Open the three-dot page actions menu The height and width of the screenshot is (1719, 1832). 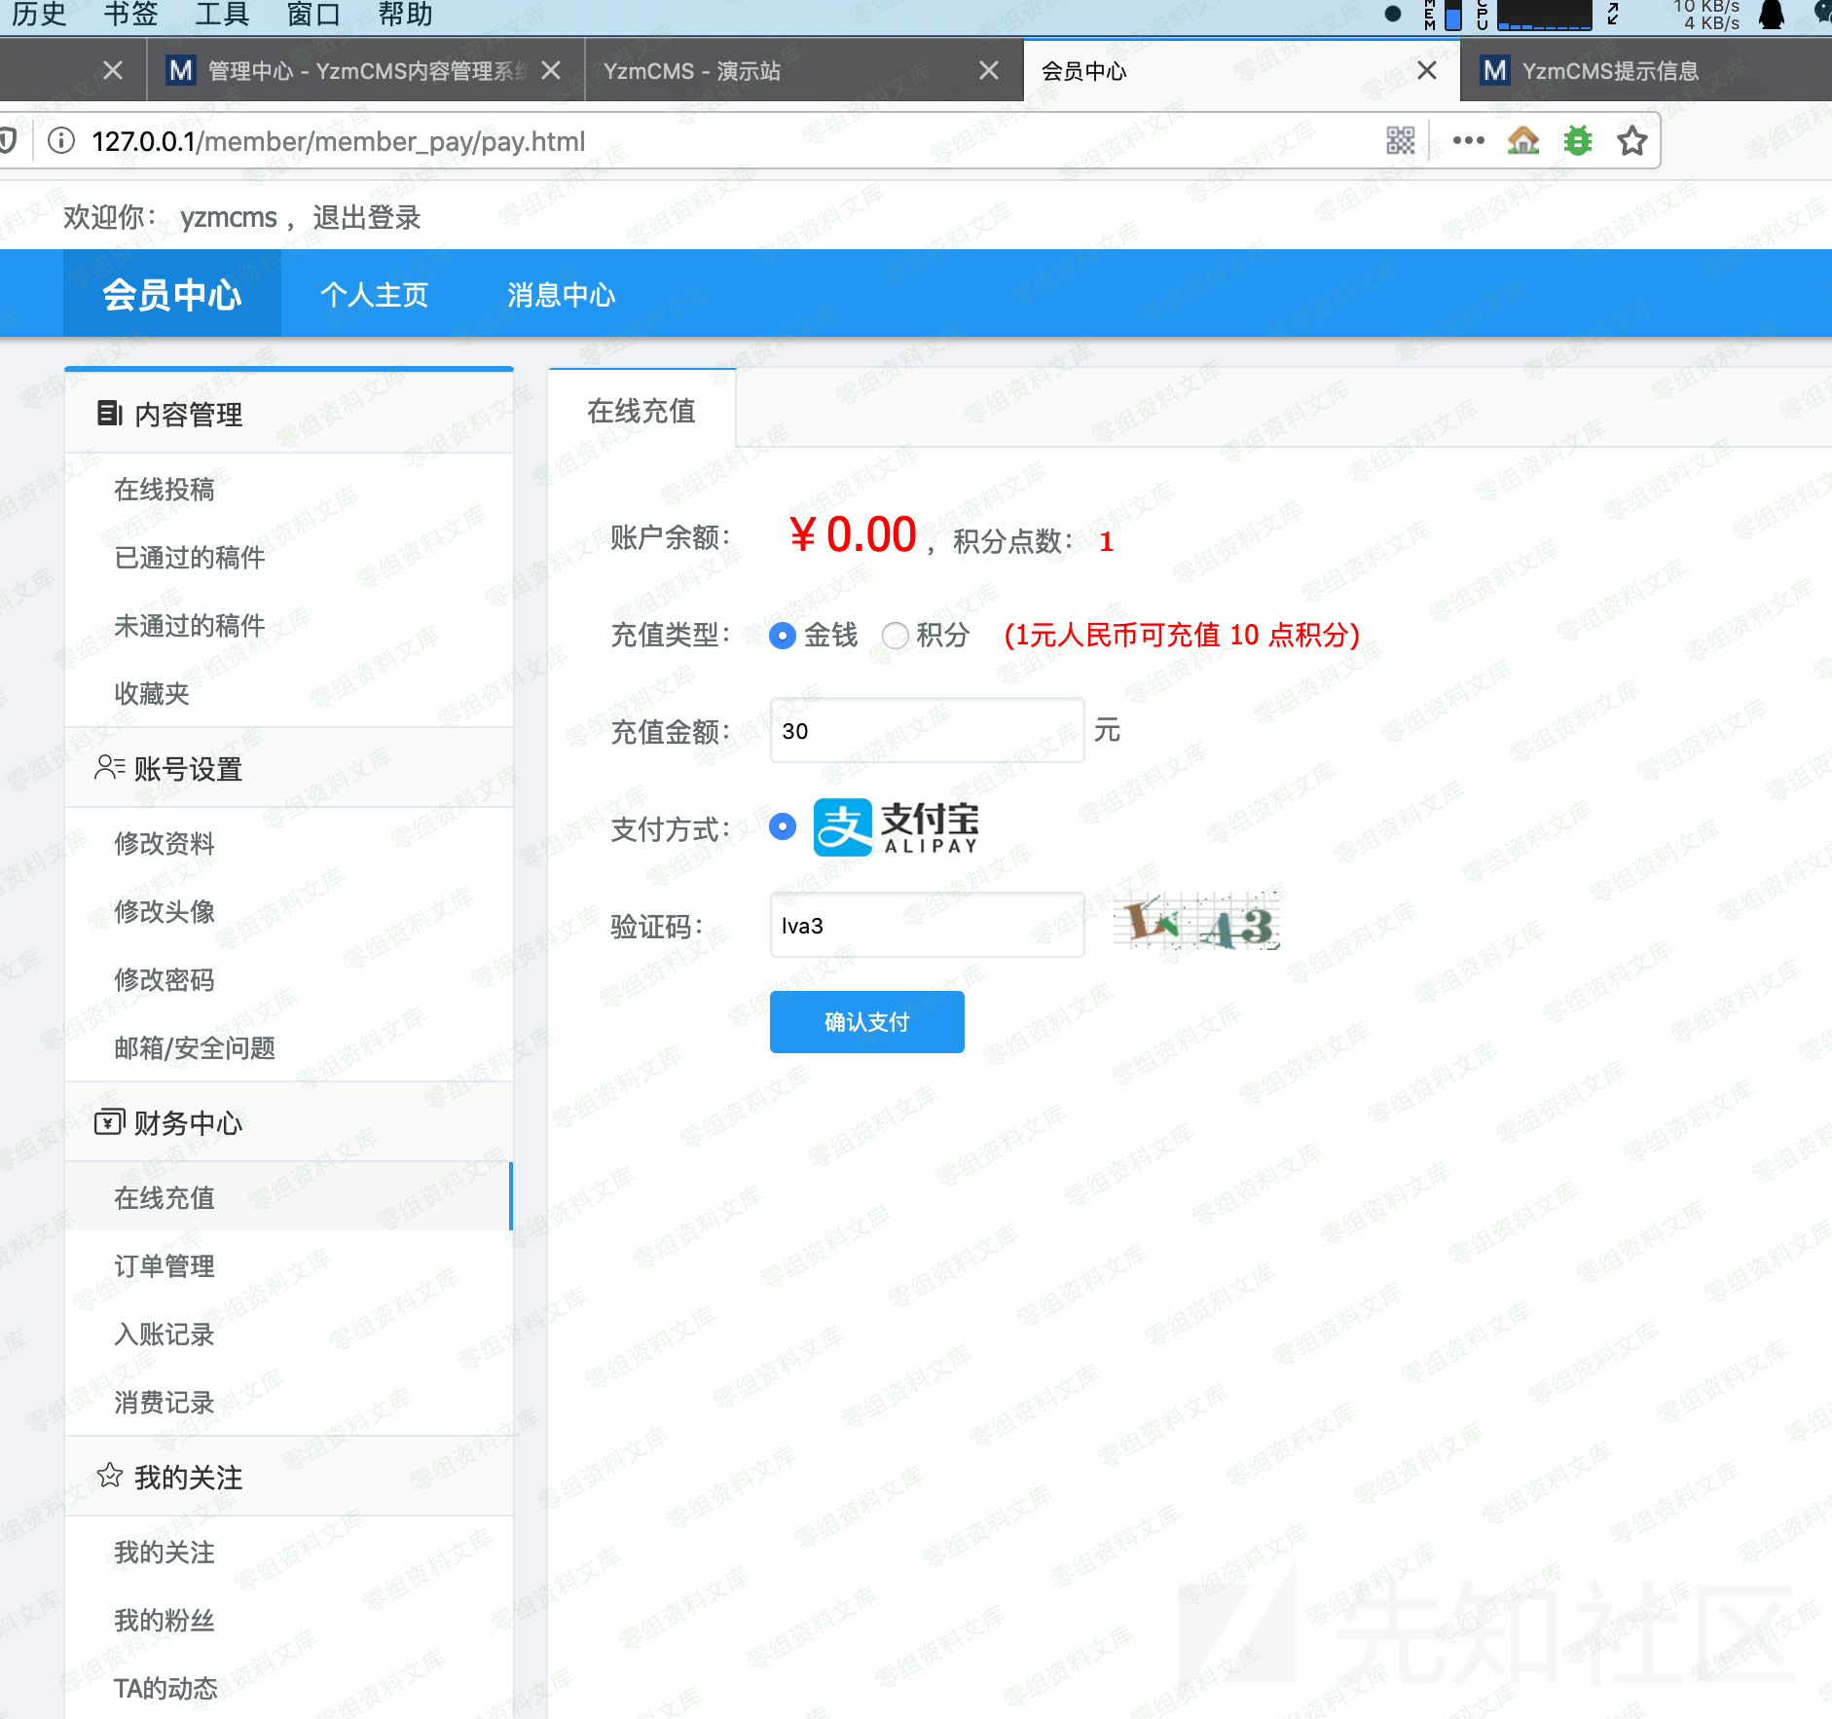pos(1468,141)
